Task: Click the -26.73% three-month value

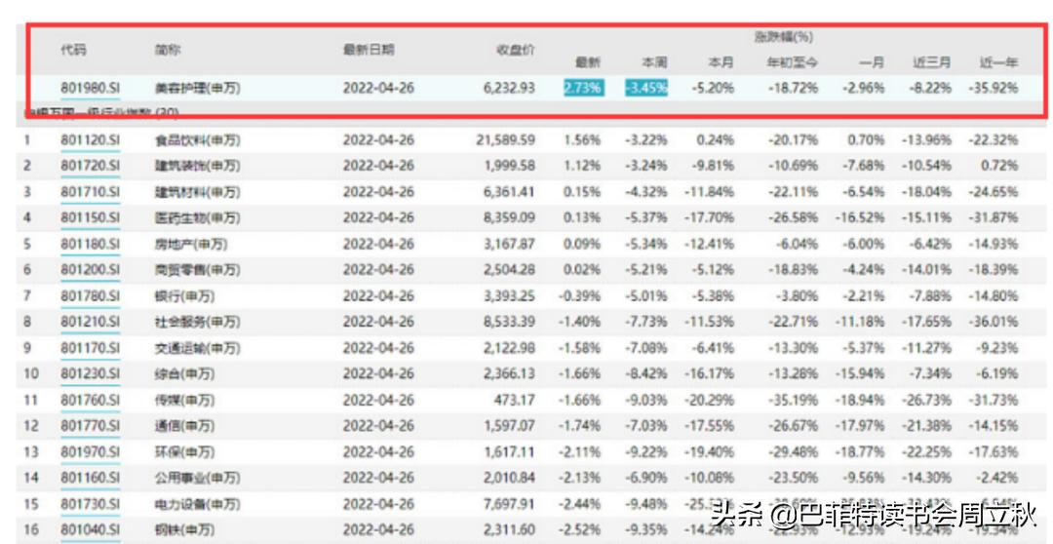Action: 927,400
